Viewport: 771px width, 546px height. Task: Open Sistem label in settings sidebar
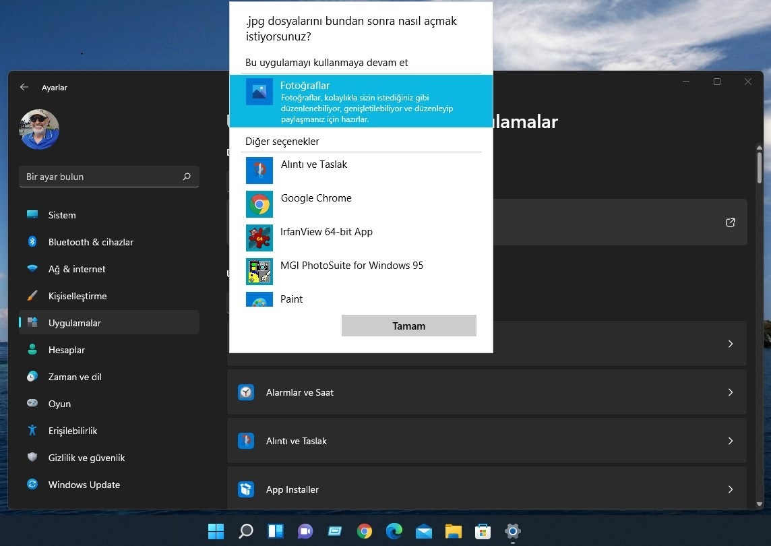coord(62,215)
